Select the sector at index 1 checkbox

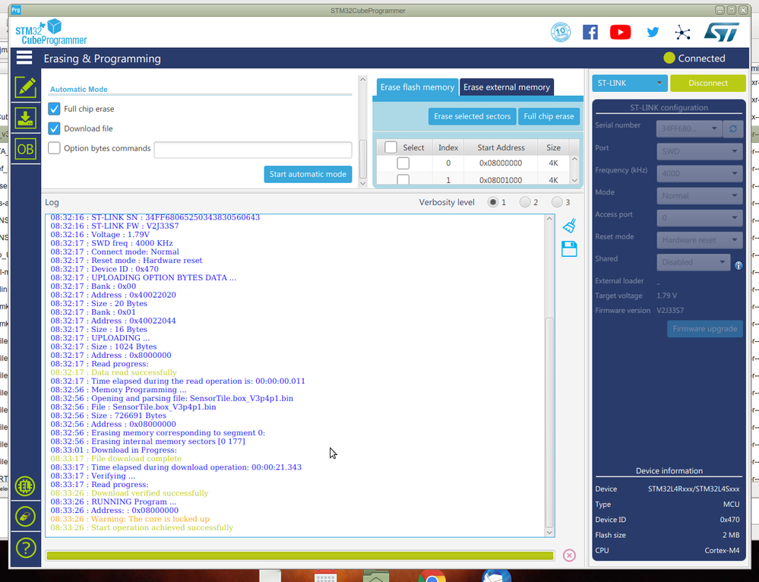coord(403,179)
